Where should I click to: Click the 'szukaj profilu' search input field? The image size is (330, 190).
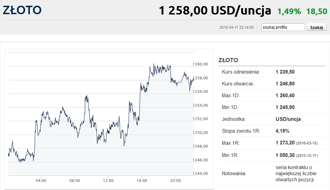tap(283, 27)
